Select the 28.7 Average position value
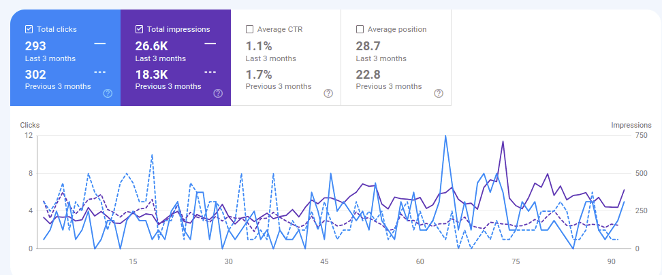This screenshot has width=662, height=275. click(x=368, y=46)
